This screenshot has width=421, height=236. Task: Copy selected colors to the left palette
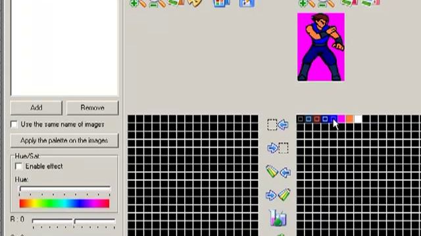[278, 125]
